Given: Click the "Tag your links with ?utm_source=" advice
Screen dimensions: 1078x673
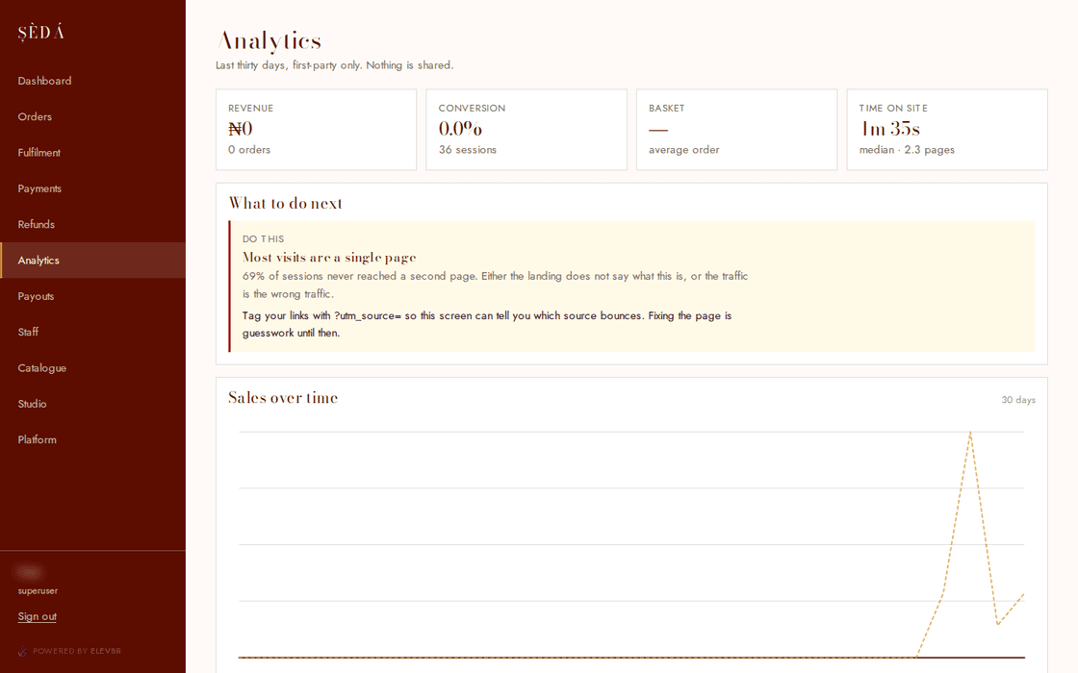Looking at the screenshot, I should pyautogui.click(x=487, y=324).
